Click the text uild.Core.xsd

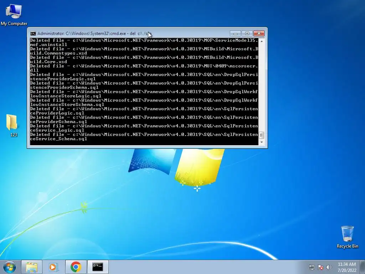click(x=48, y=62)
